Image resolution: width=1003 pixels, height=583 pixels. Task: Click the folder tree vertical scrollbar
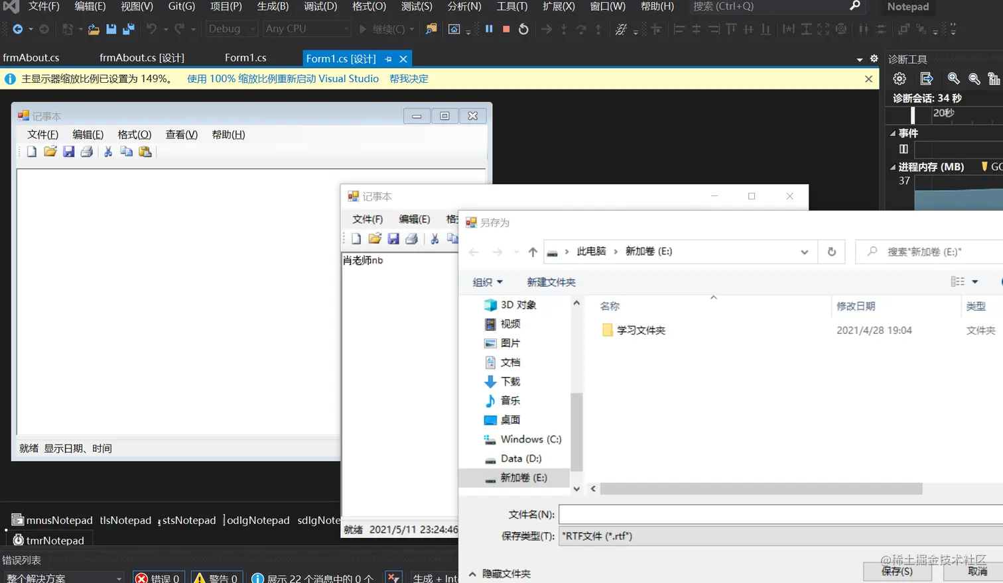[576, 431]
